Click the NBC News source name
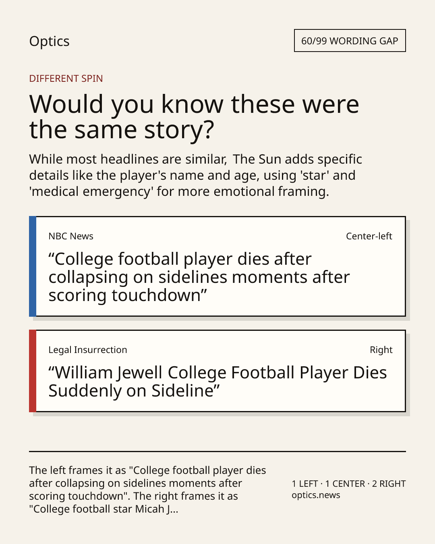Image resolution: width=435 pixels, height=544 pixels. [x=71, y=236]
